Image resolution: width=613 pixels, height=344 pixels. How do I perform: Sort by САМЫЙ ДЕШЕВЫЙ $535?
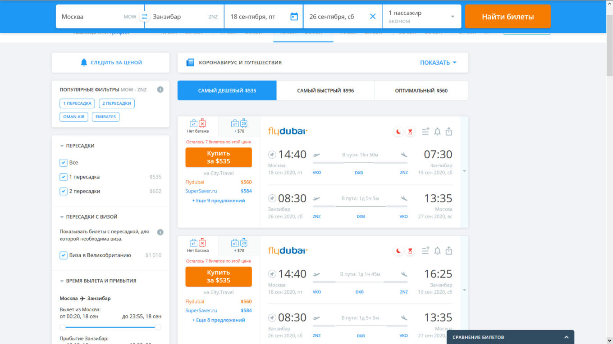(227, 90)
